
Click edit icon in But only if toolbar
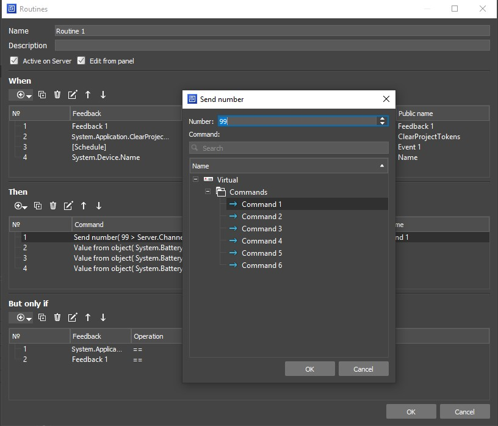[x=73, y=317]
